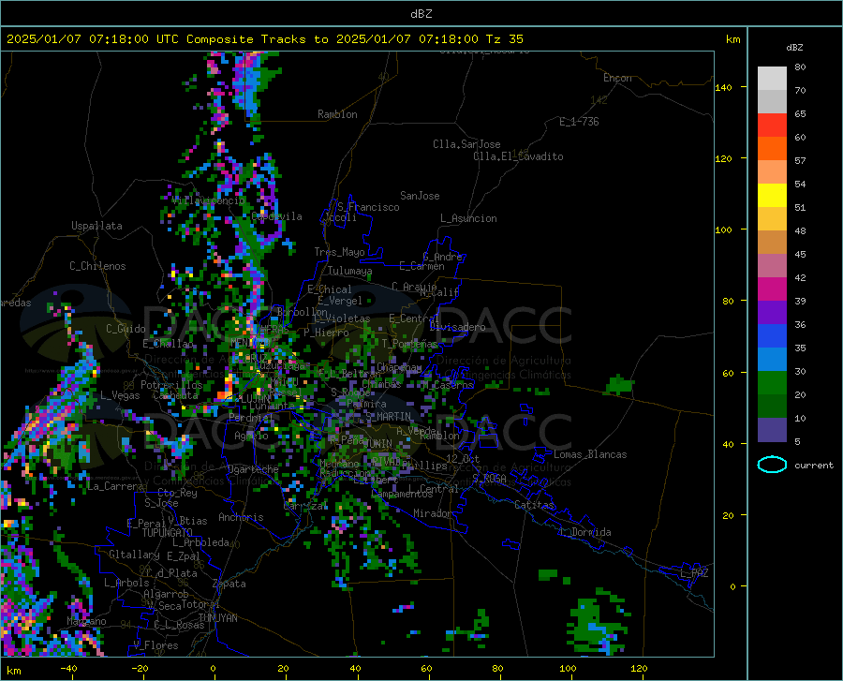The height and width of the screenshot is (681, 843).
Task: Click the S_Francisco place label
Action: (x=368, y=207)
